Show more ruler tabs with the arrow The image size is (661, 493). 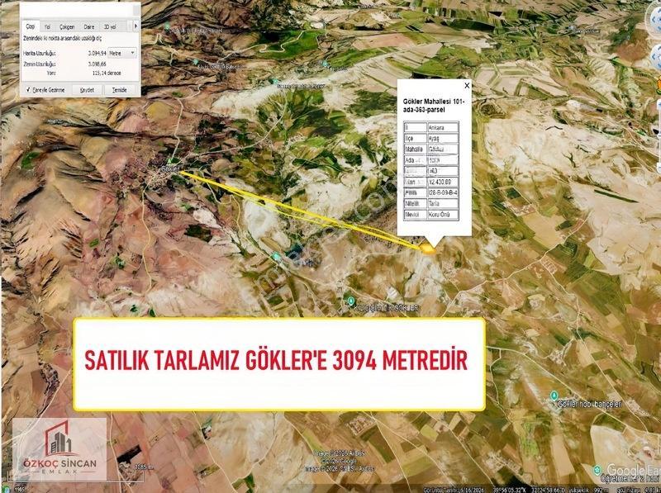tap(136, 26)
